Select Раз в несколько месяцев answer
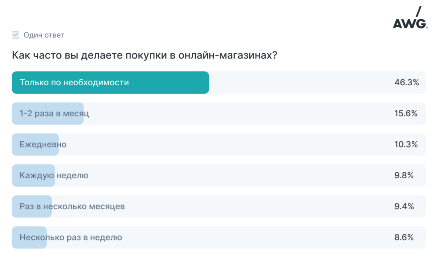The height and width of the screenshot is (257, 436). (x=219, y=207)
